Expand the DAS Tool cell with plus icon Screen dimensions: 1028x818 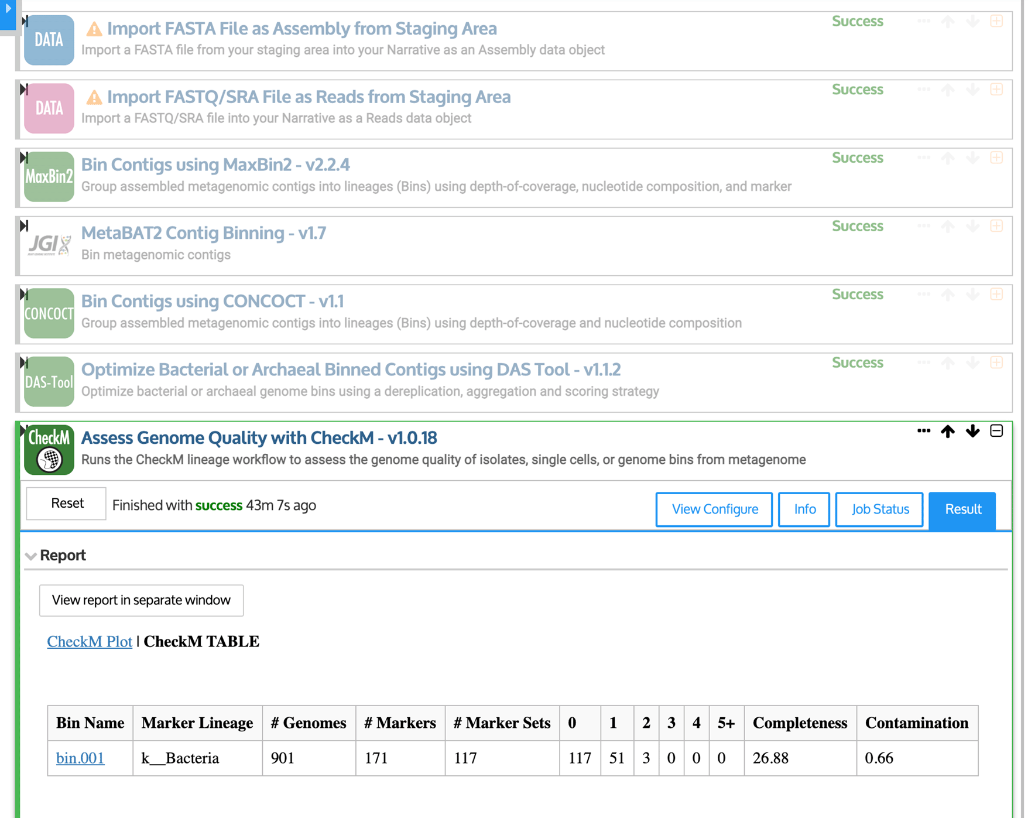pos(997,362)
